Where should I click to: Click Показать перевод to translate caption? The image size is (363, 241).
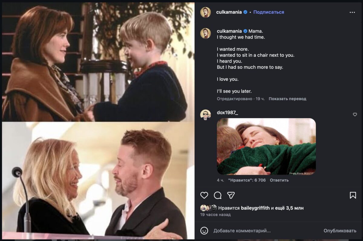click(287, 99)
